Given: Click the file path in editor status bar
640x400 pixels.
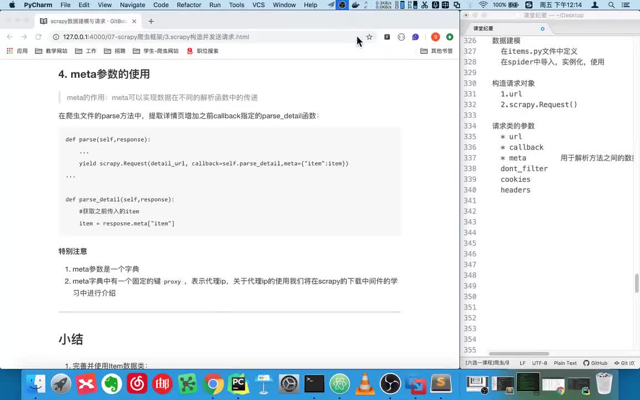Looking at the screenshot, I should [x=487, y=363].
